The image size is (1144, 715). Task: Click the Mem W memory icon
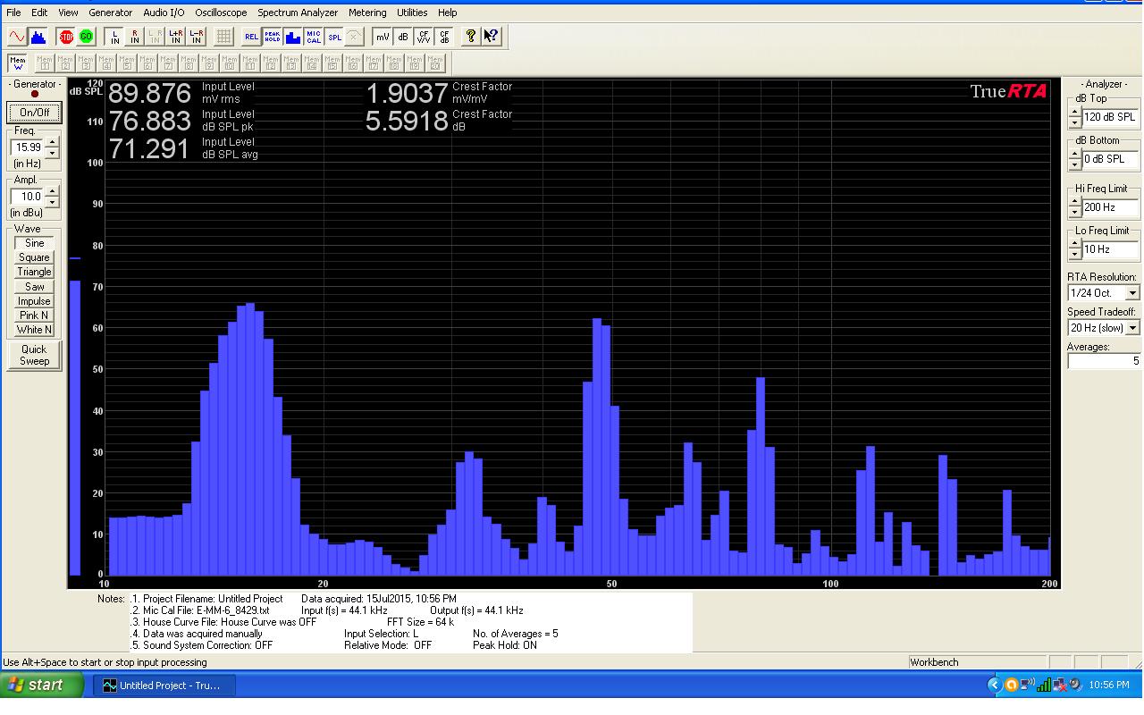click(x=18, y=63)
